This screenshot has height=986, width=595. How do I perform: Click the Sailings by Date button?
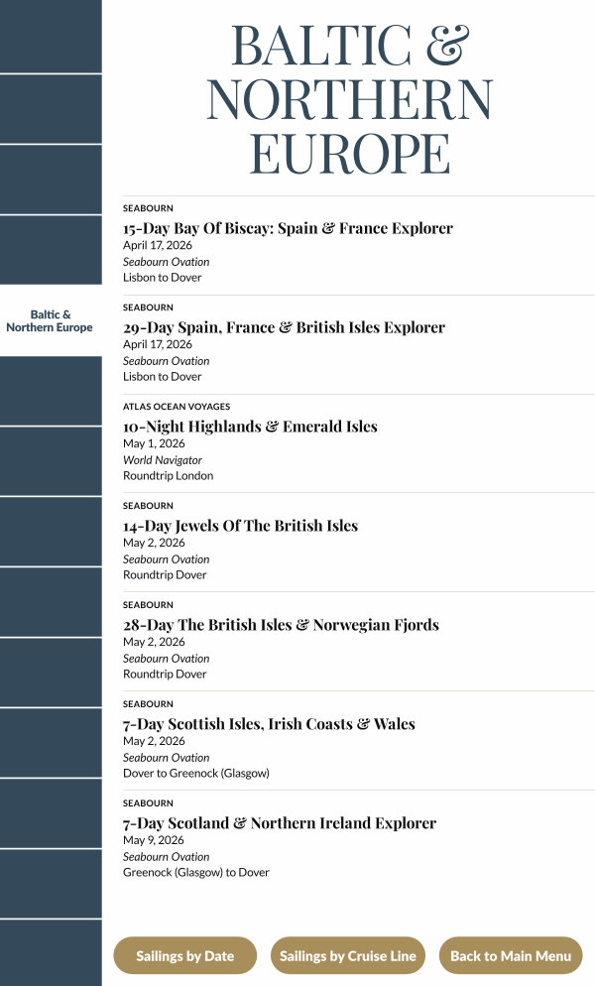coord(185,956)
